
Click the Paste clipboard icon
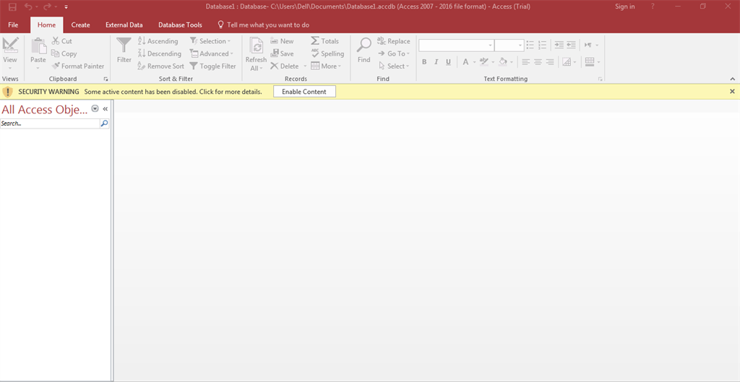38,46
